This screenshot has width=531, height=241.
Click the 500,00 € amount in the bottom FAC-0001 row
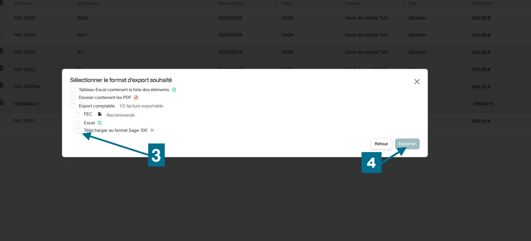click(x=481, y=121)
